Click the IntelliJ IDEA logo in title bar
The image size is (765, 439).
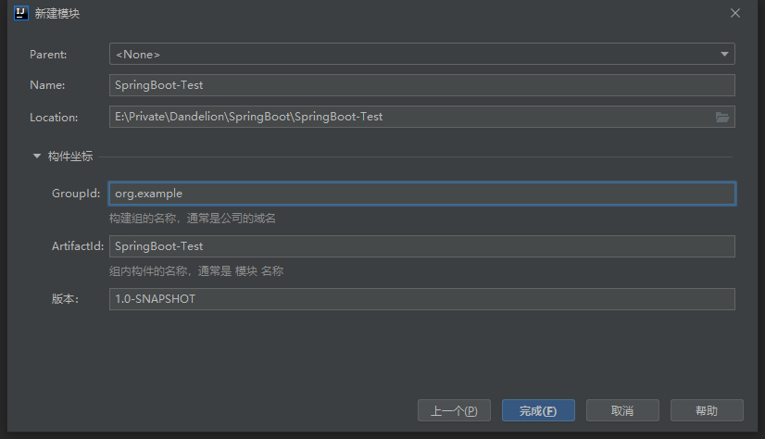[21, 13]
